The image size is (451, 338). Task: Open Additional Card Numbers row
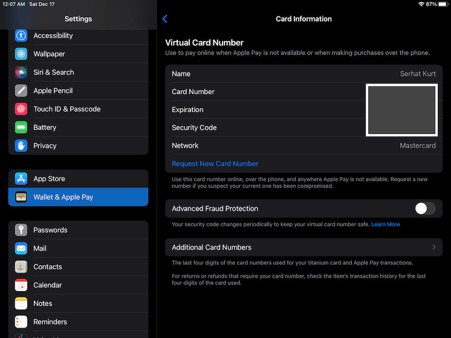click(x=304, y=247)
